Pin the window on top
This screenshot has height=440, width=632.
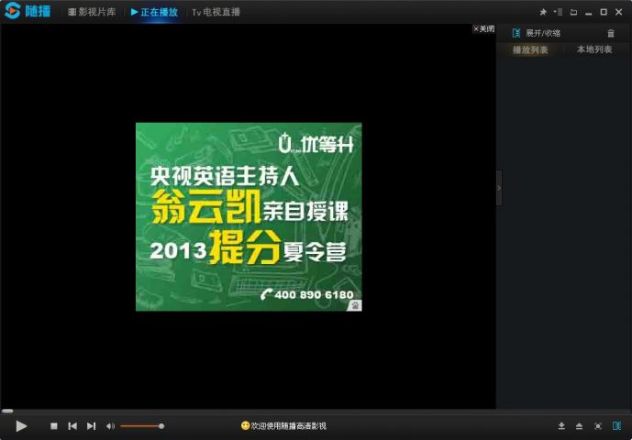pyautogui.click(x=542, y=12)
